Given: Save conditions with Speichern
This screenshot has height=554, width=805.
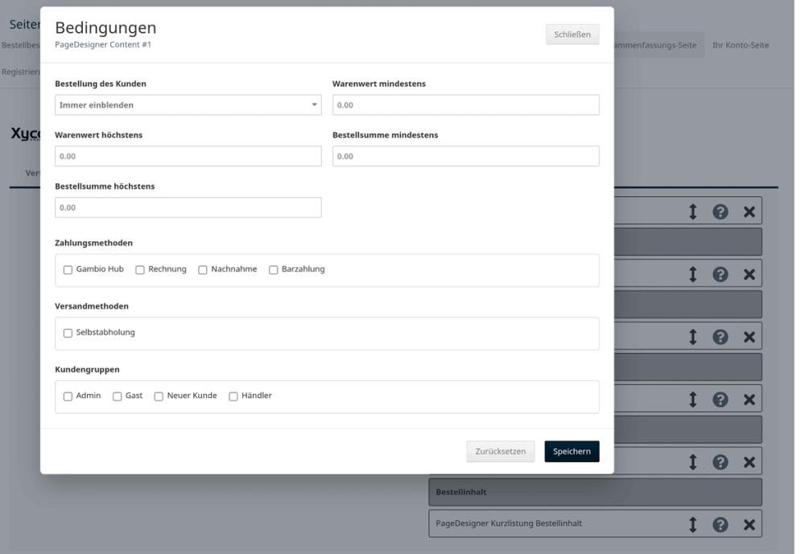Looking at the screenshot, I should point(572,451).
